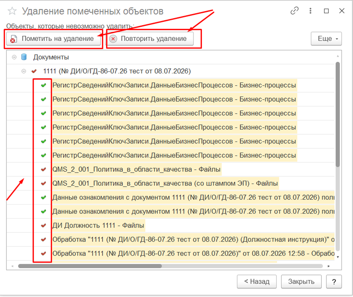Click the scroll-down arrow of list
Screen dimensions: 353x297
(338, 257)
